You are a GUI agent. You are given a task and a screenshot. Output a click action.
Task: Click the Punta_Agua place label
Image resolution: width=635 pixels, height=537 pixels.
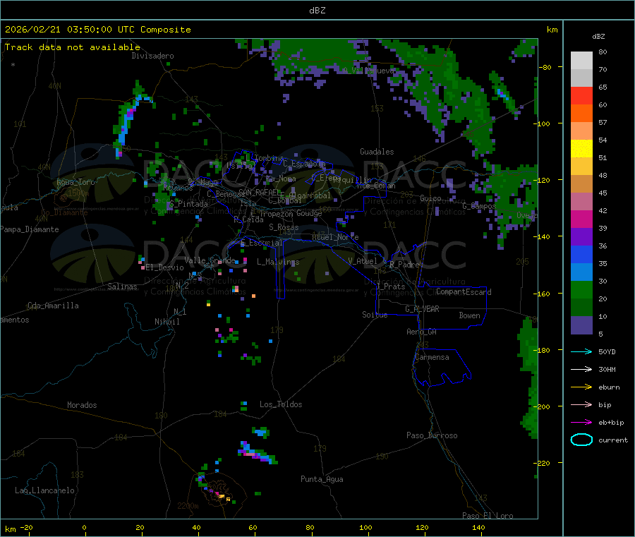coord(322,479)
